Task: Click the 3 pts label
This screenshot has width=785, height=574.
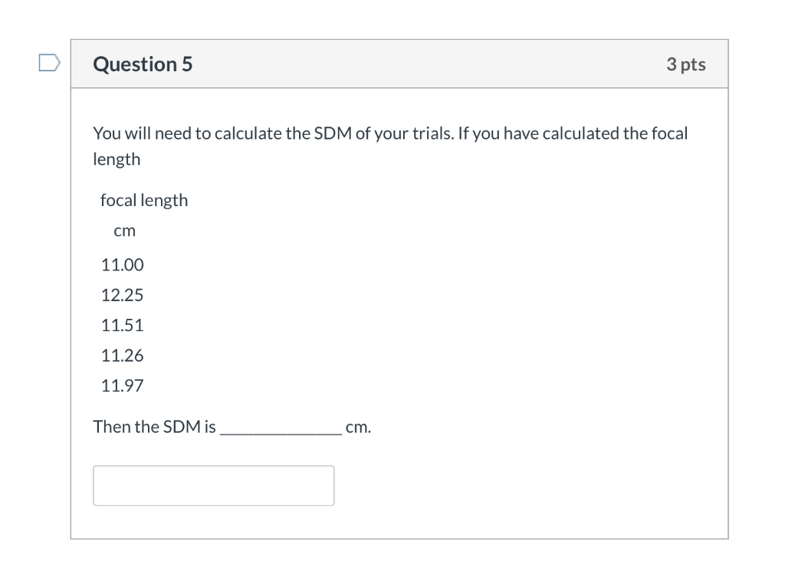Action: point(685,64)
